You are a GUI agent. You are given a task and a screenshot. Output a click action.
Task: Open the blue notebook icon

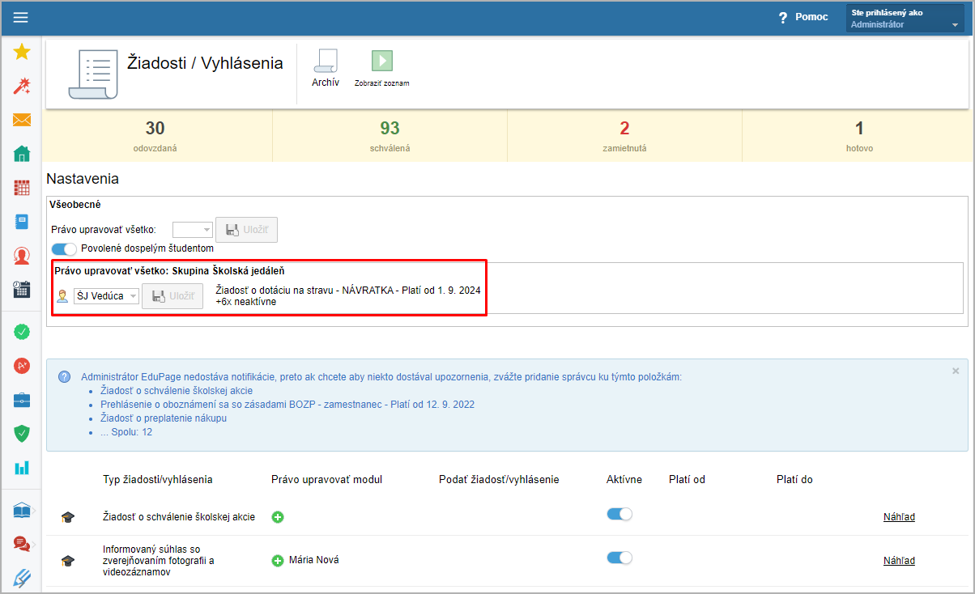pyautogui.click(x=22, y=222)
